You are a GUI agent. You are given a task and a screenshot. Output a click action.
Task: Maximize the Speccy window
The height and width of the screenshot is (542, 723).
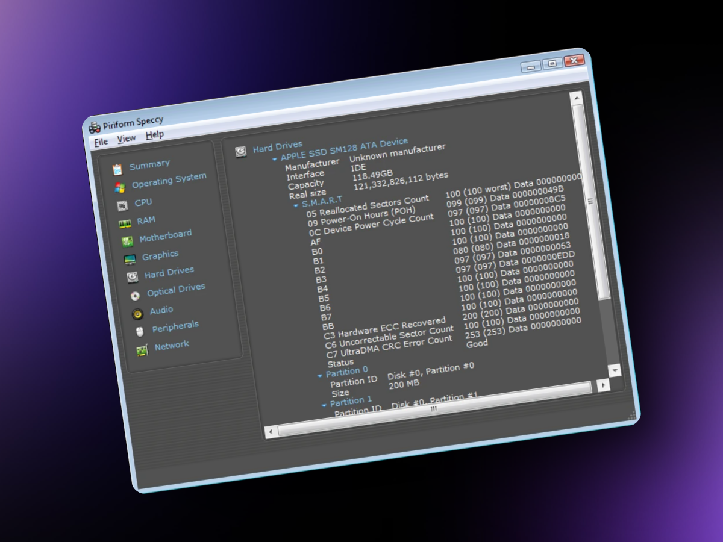pyautogui.click(x=552, y=63)
